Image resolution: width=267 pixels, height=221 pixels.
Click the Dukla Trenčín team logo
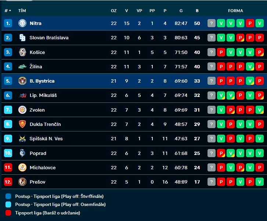click(22, 124)
